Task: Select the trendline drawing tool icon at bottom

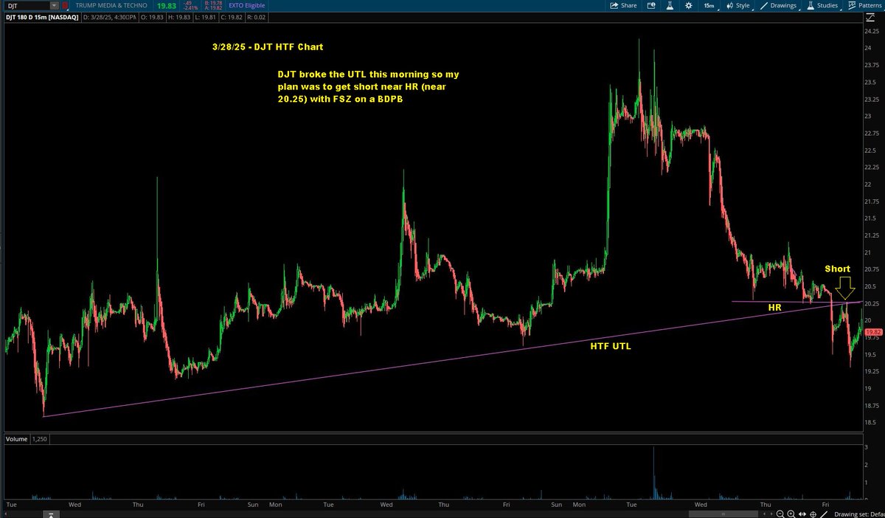Action: click(x=825, y=514)
